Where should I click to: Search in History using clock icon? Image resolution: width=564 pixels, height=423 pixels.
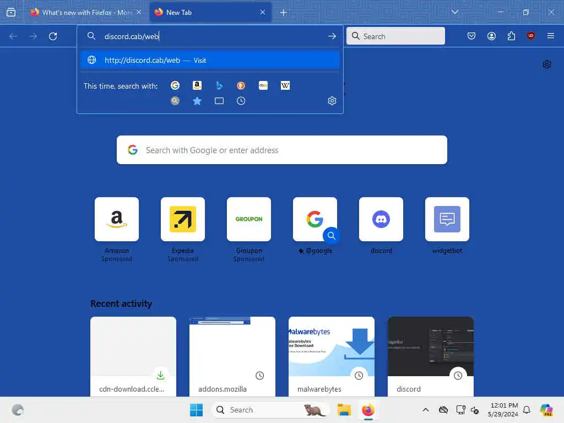point(241,101)
